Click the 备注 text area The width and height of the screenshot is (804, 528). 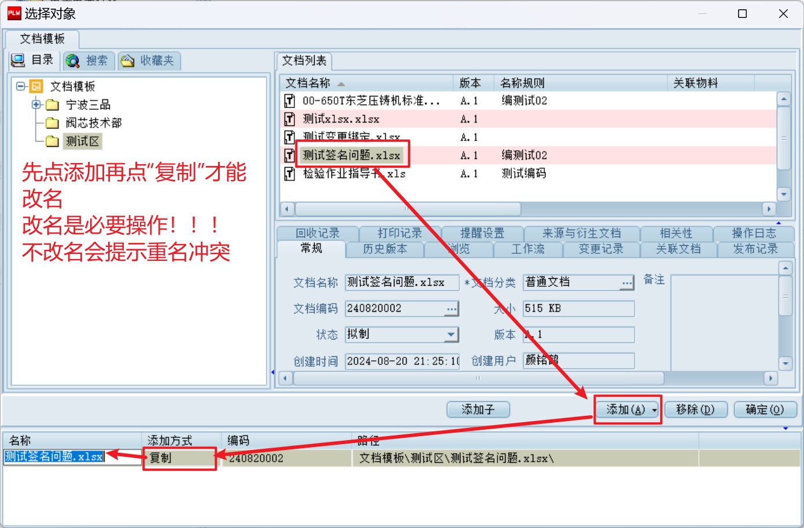724,322
